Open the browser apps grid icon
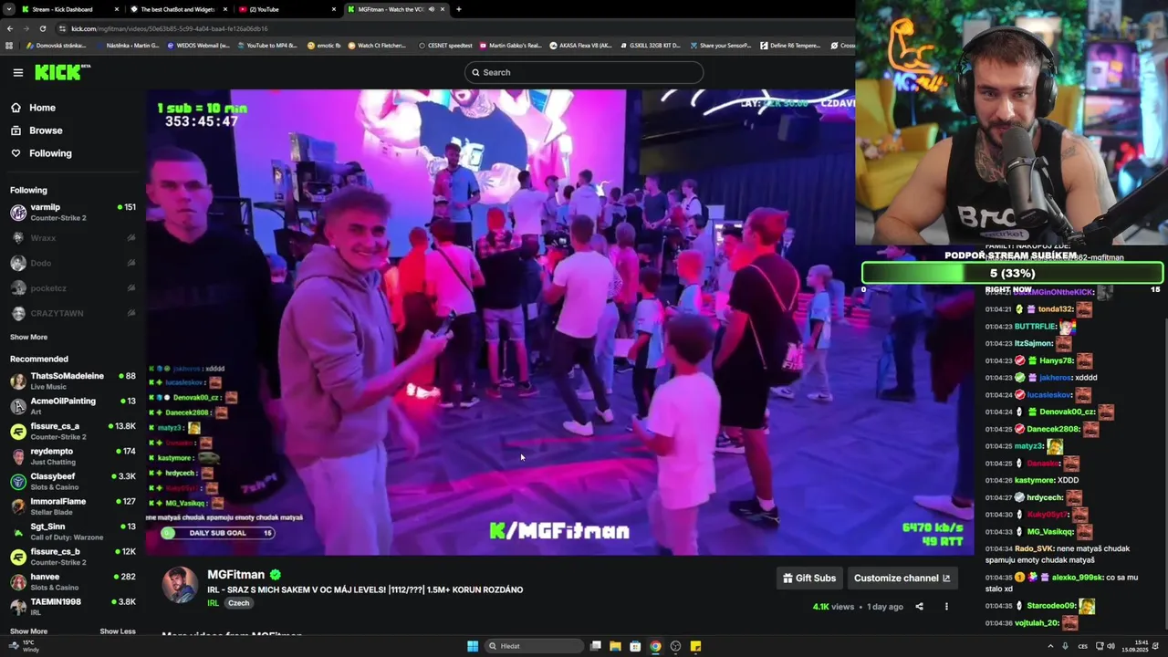Image resolution: width=1168 pixels, height=657 pixels. coord(9,46)
